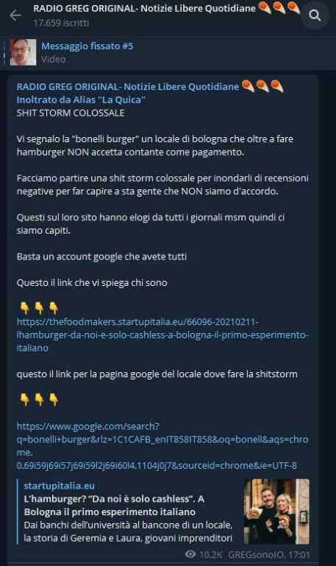Click the first pointing-down emoji above foodmakers link
Image resolution: width=336 pixels, height=566 pixels.
click(24, 308)
